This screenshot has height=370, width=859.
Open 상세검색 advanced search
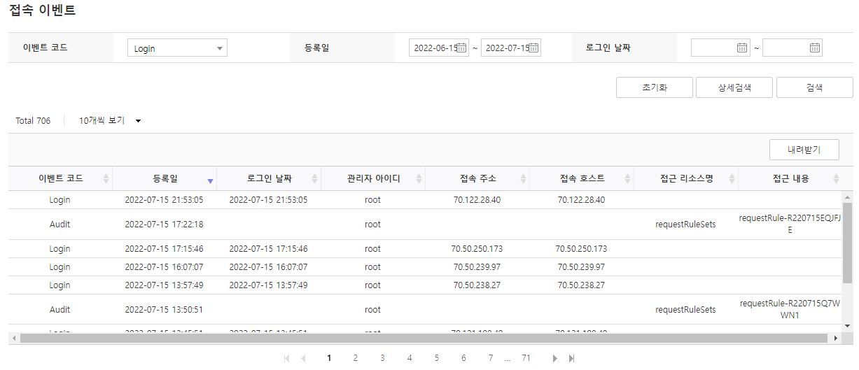(x=734, y=87)
